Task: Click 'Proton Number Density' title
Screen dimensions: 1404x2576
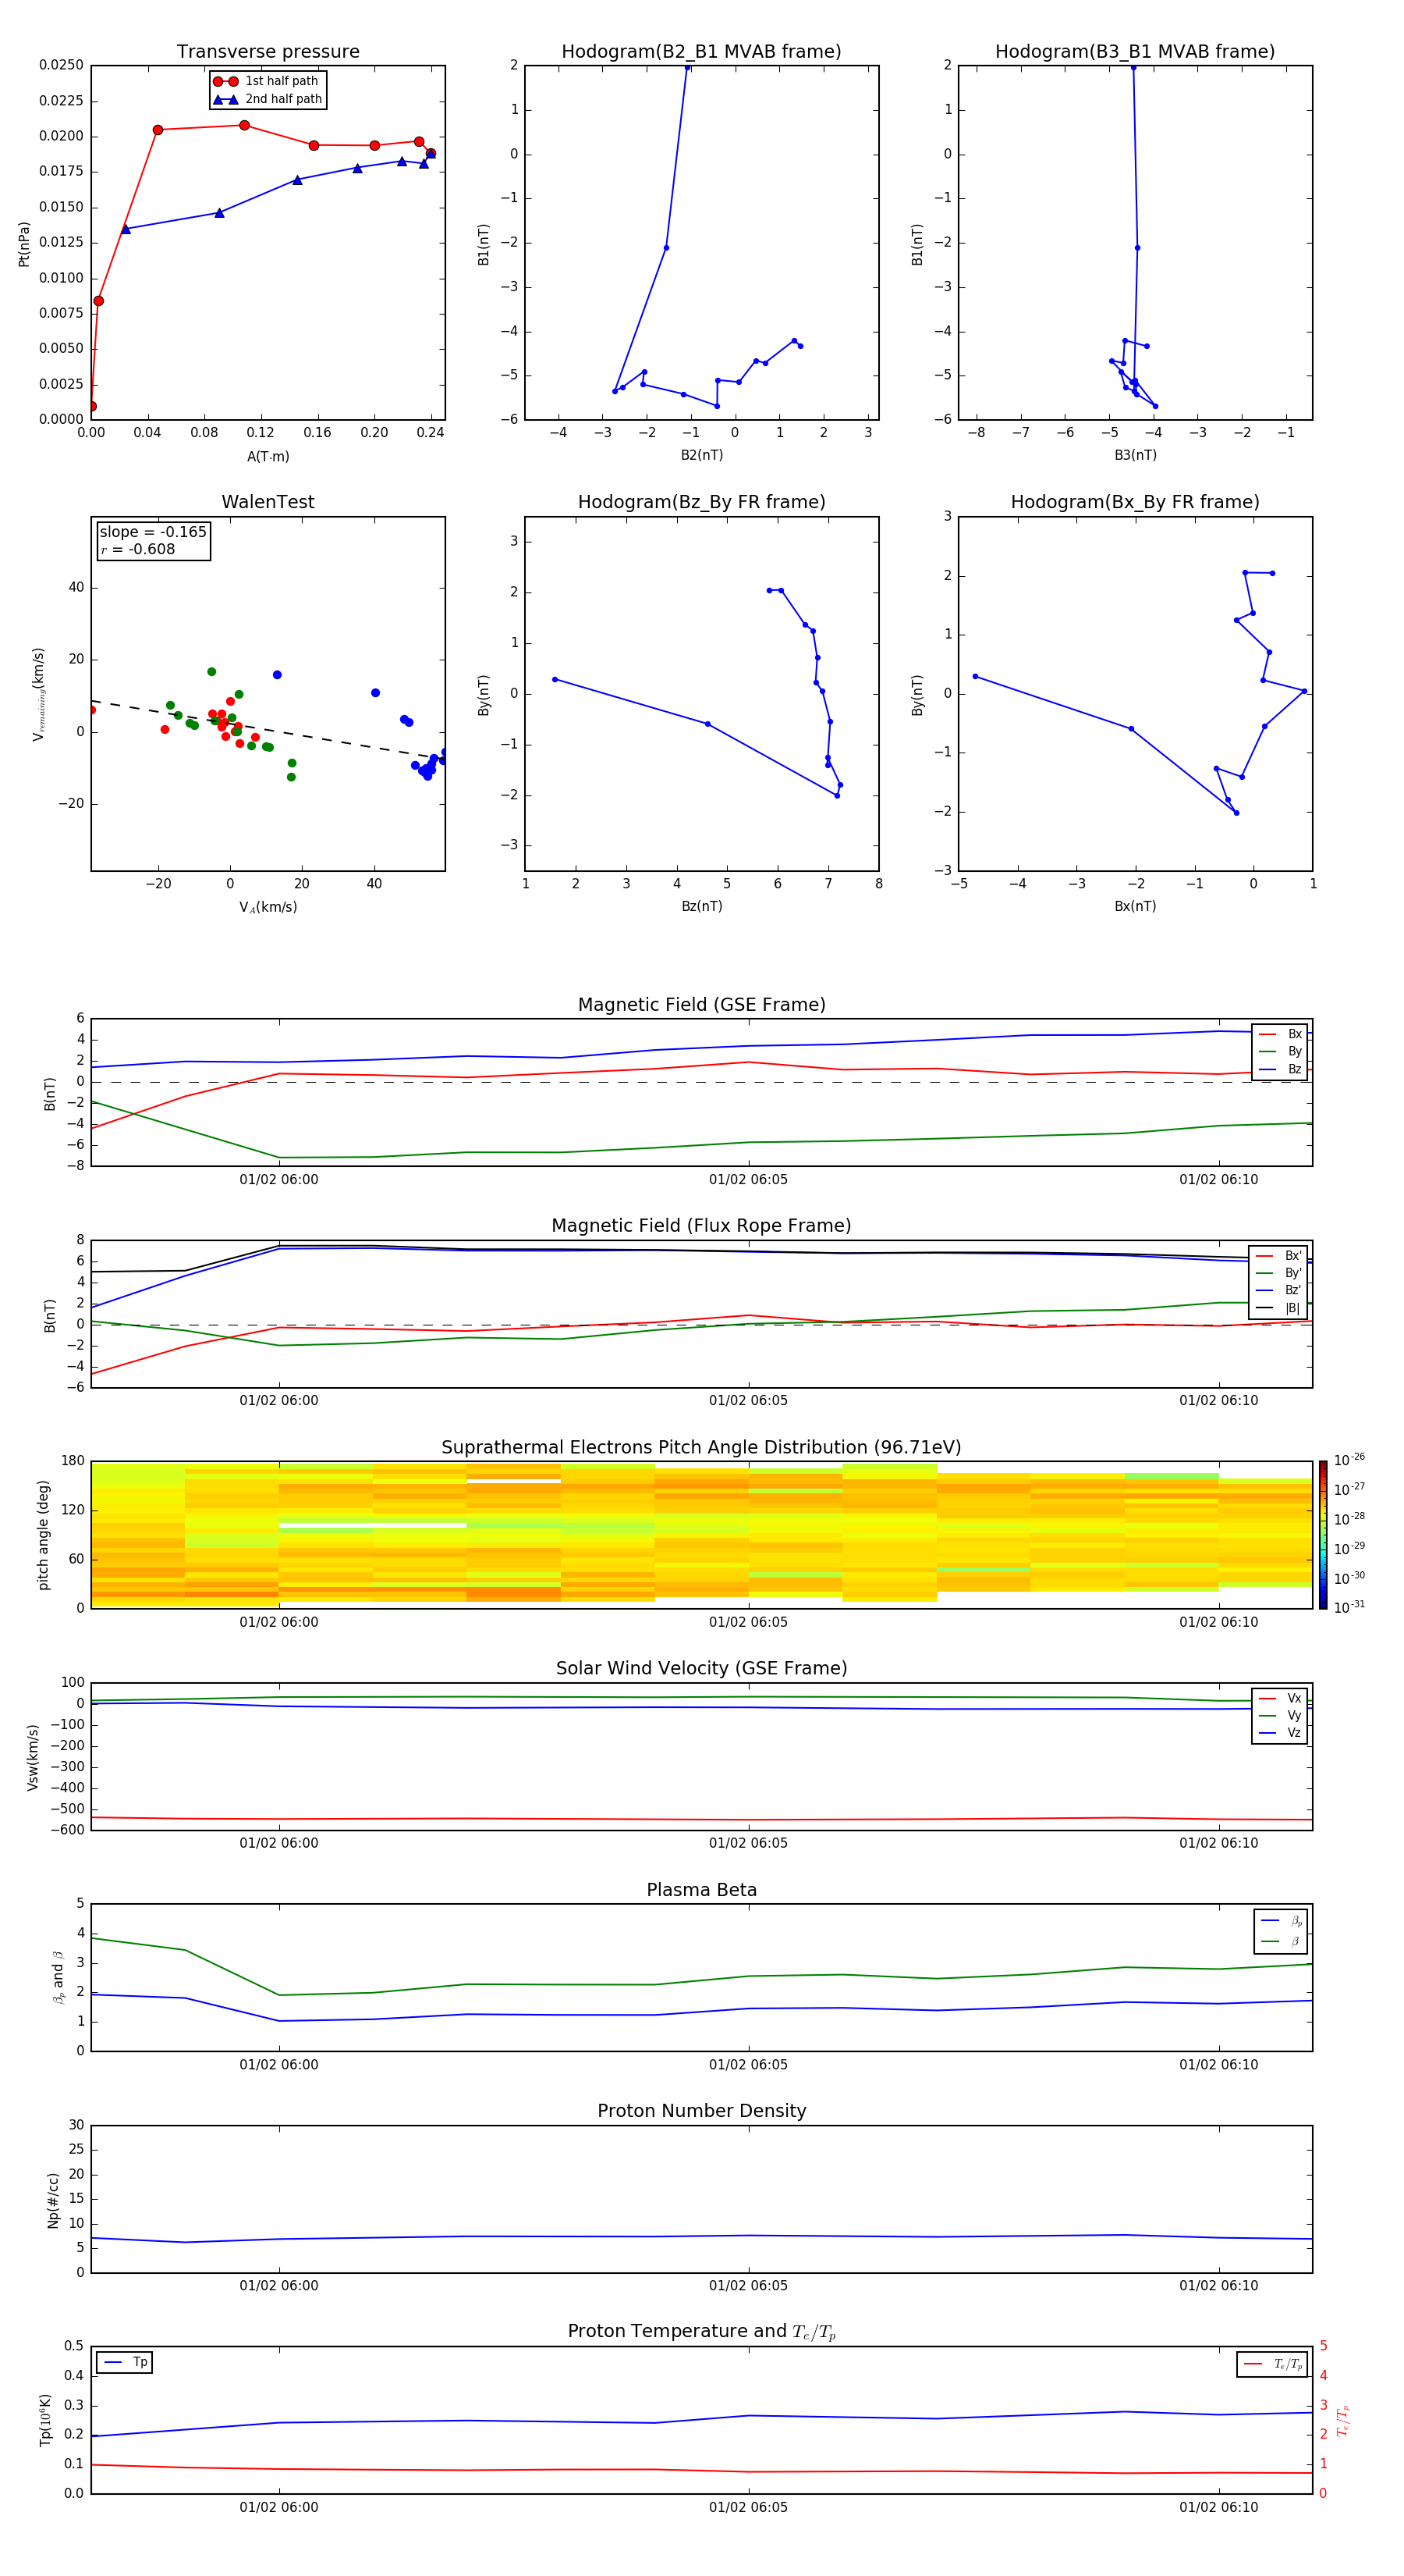Action: pyautogui.click(x=701, y=2111)
